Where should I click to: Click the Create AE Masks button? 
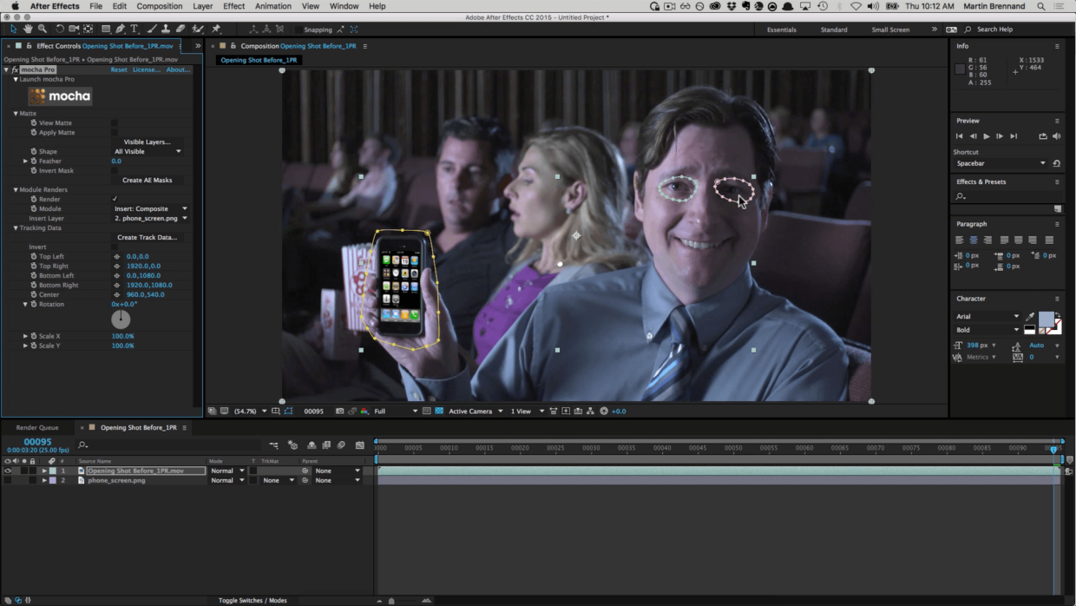coord(147,181)
